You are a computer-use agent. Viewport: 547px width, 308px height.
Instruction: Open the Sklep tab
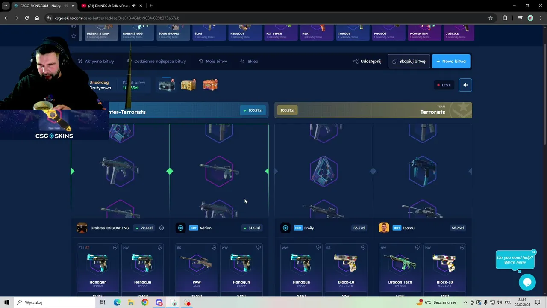point(249,61)
